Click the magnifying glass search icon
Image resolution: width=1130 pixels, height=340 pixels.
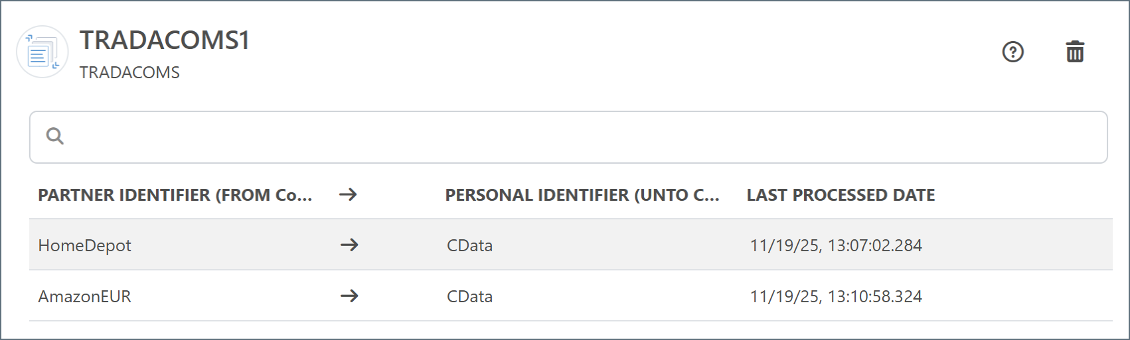pos(55,137)
